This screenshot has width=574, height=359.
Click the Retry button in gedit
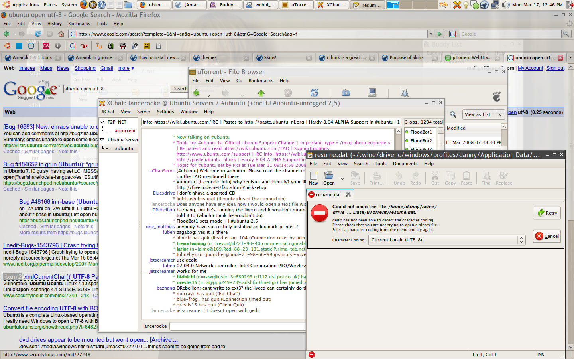547,213
